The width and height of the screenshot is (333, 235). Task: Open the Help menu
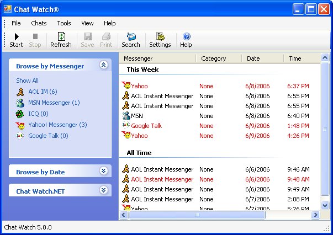point(109,23)
